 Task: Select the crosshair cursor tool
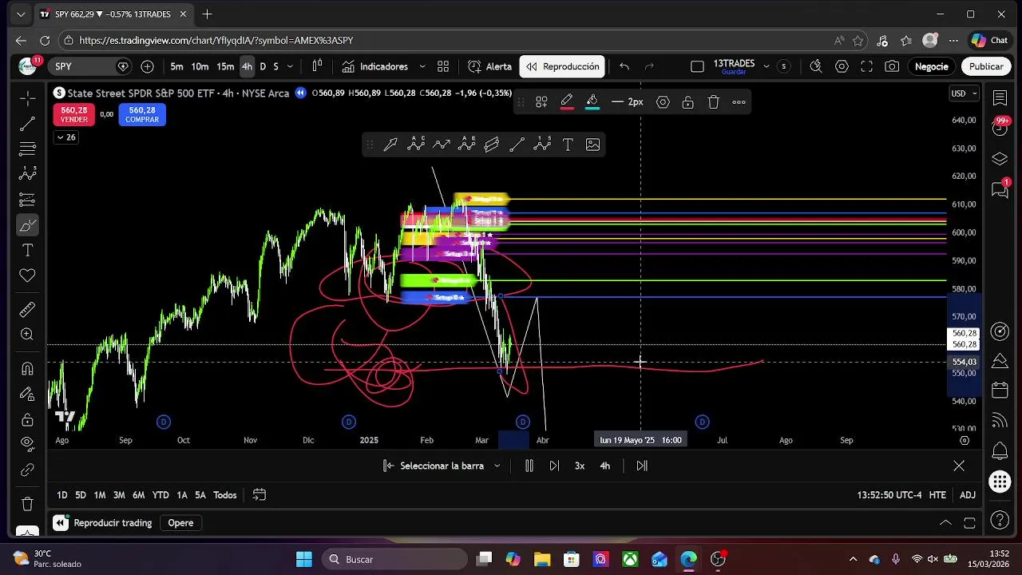(27, 98)
